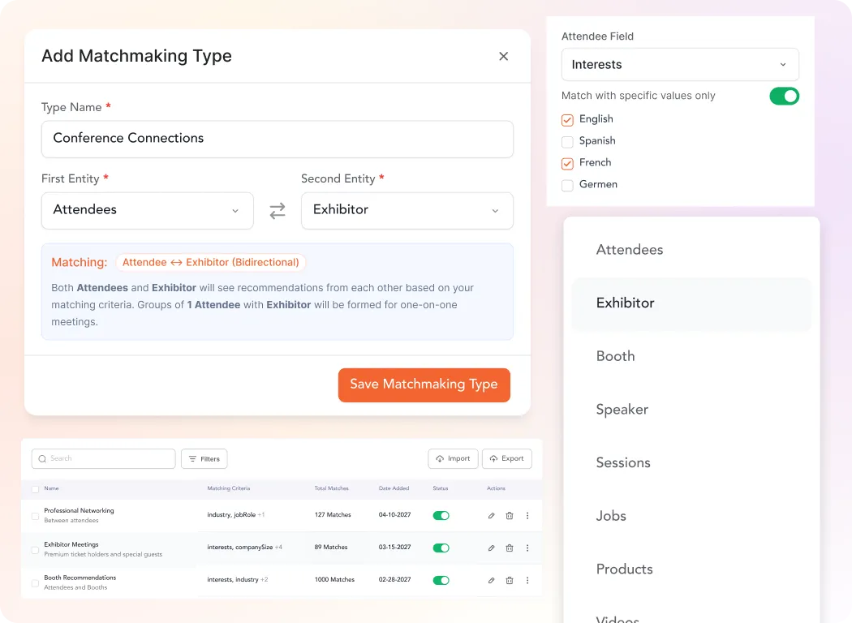Select the Exhibitor sidebar entry
The width and height of the screenshot is (852, 623).
(x=625, y=303)
